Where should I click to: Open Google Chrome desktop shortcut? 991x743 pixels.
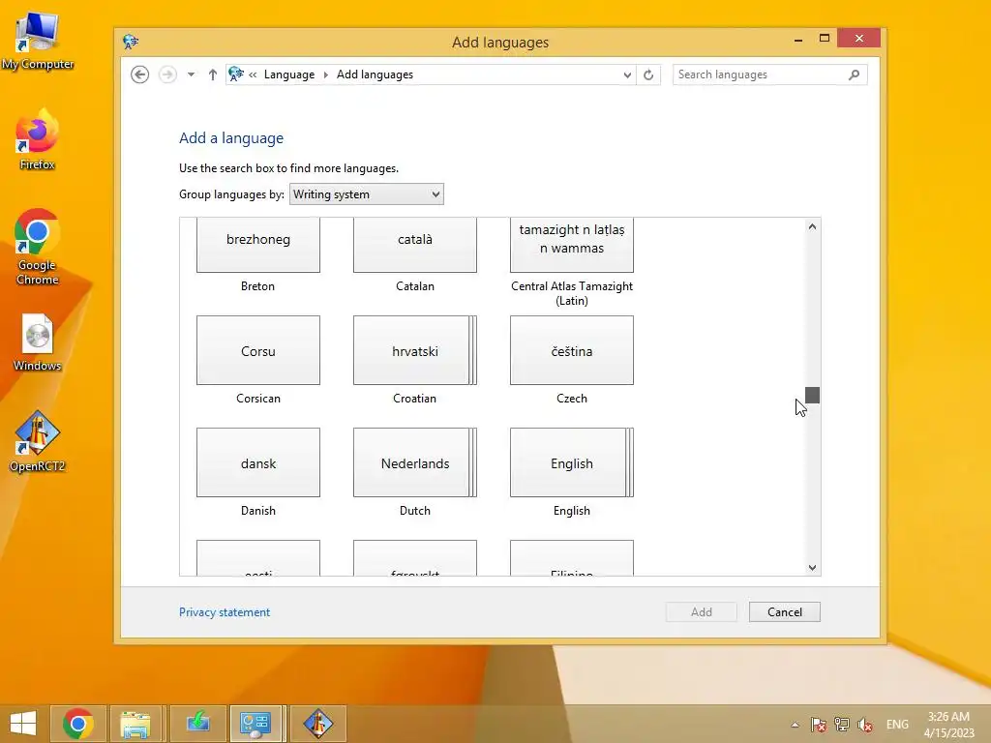(38, 247)
